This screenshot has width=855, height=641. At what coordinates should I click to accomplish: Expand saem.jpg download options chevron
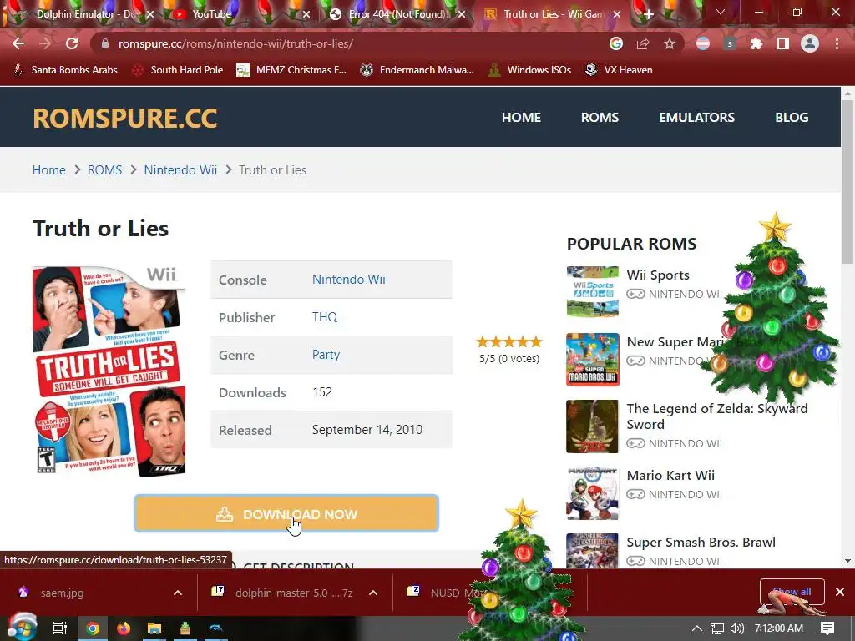(178, 593)
